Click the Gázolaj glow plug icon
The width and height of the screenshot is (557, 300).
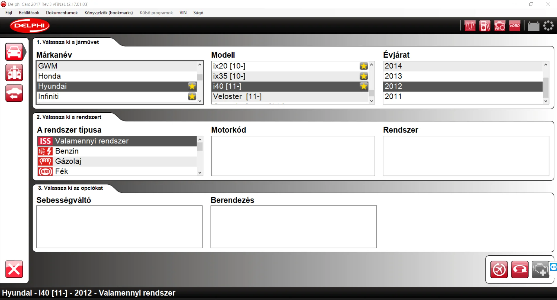[x=45, y=161]
